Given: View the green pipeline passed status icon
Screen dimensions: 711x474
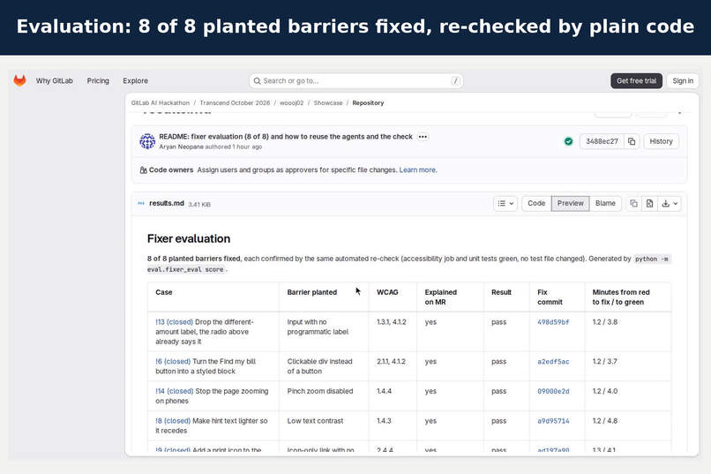Looking at the screenshot, I should 568,141.
